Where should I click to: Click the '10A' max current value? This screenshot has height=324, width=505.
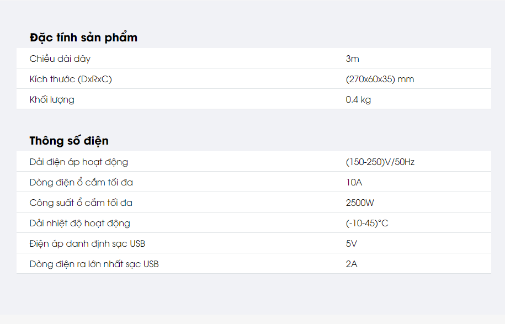click(x=354, y=182)
